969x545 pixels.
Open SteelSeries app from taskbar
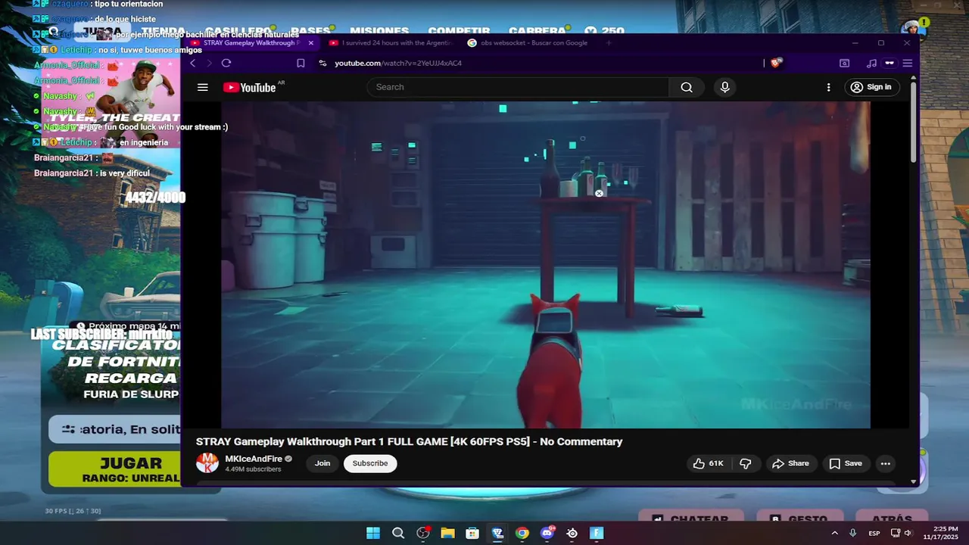tap(572, 533)
